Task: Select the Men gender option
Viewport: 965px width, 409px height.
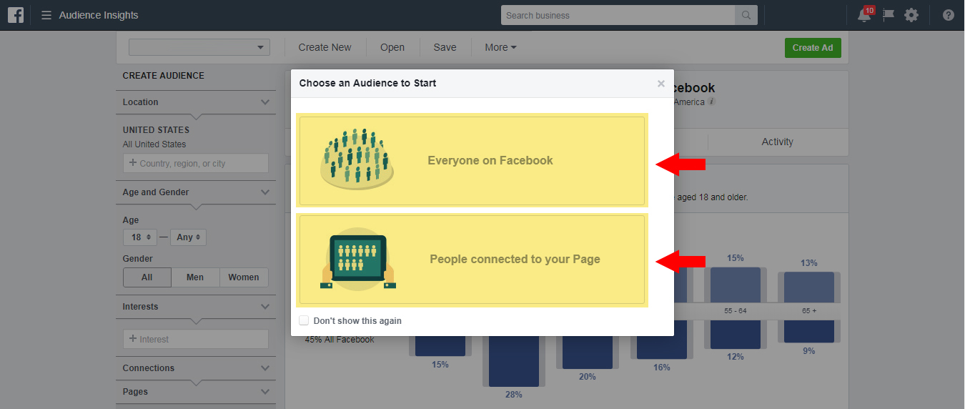Action: [x=195, y=277]
